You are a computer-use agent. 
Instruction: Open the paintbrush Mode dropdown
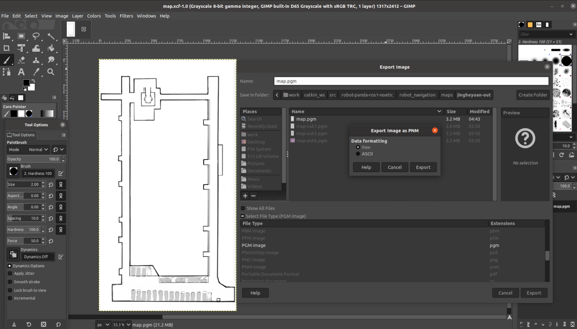click(28, 150)
